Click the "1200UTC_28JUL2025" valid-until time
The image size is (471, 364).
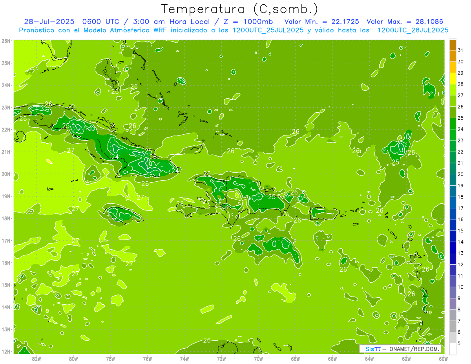413,30
